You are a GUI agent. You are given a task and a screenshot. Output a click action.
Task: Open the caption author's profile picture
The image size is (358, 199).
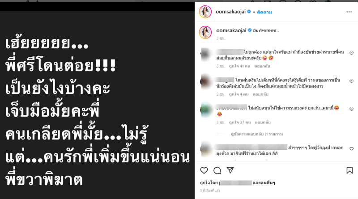(205, 32)
